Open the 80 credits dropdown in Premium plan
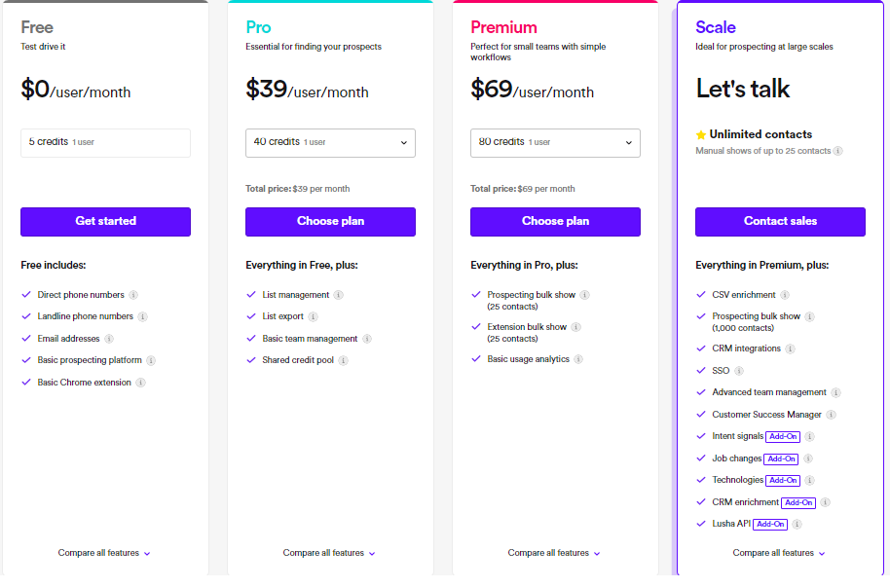The width and height of the screenshot is (890, 587). (x=555, y=142)
